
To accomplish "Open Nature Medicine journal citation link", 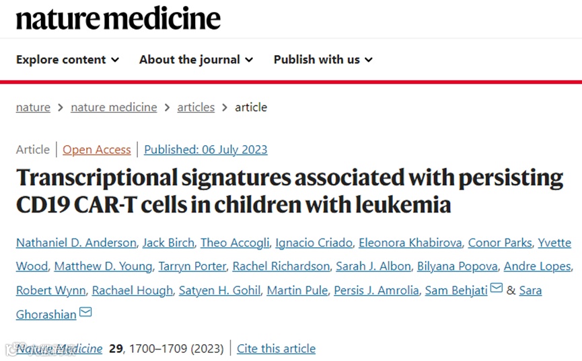I will [59, 348].
